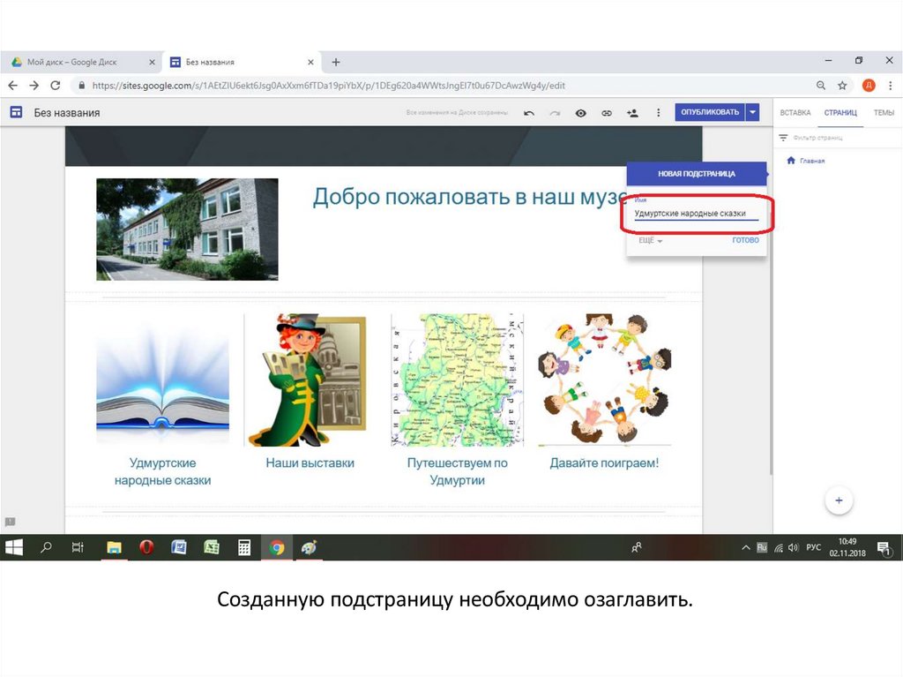This screenshot has height=677, width=903.
Task: Select the Главная page in the list
Action: pyautogui.click(x=811, y=162)
